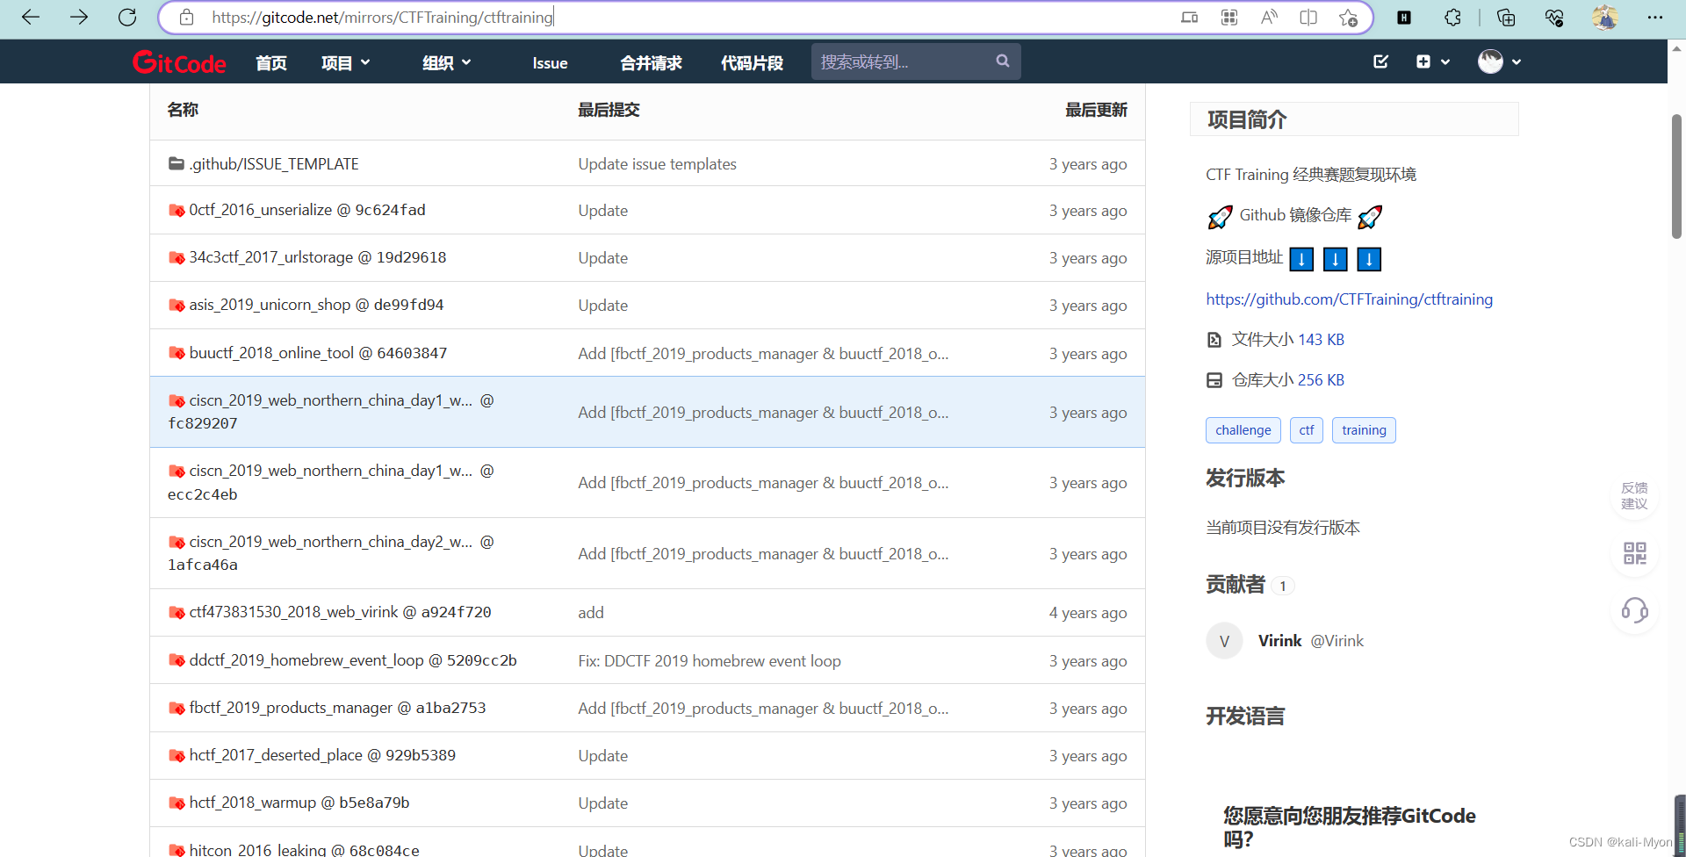This screenshot has width=1686, height=857.
Task: Click the first blue download arrow beside 源项目地址
Action: [x=1301, y=259]
